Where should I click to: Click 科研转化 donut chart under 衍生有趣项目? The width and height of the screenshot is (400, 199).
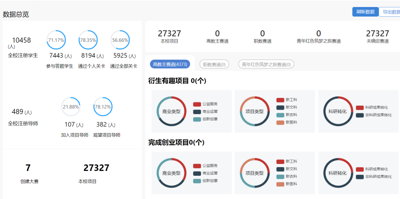click(338, 111)
